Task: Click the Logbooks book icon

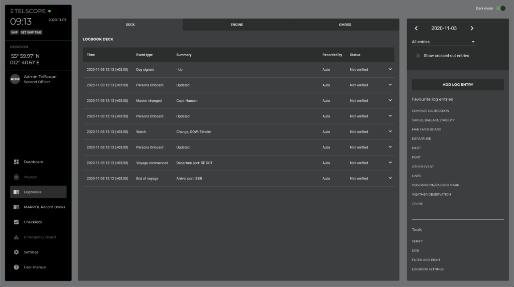Action: [16, 192]
